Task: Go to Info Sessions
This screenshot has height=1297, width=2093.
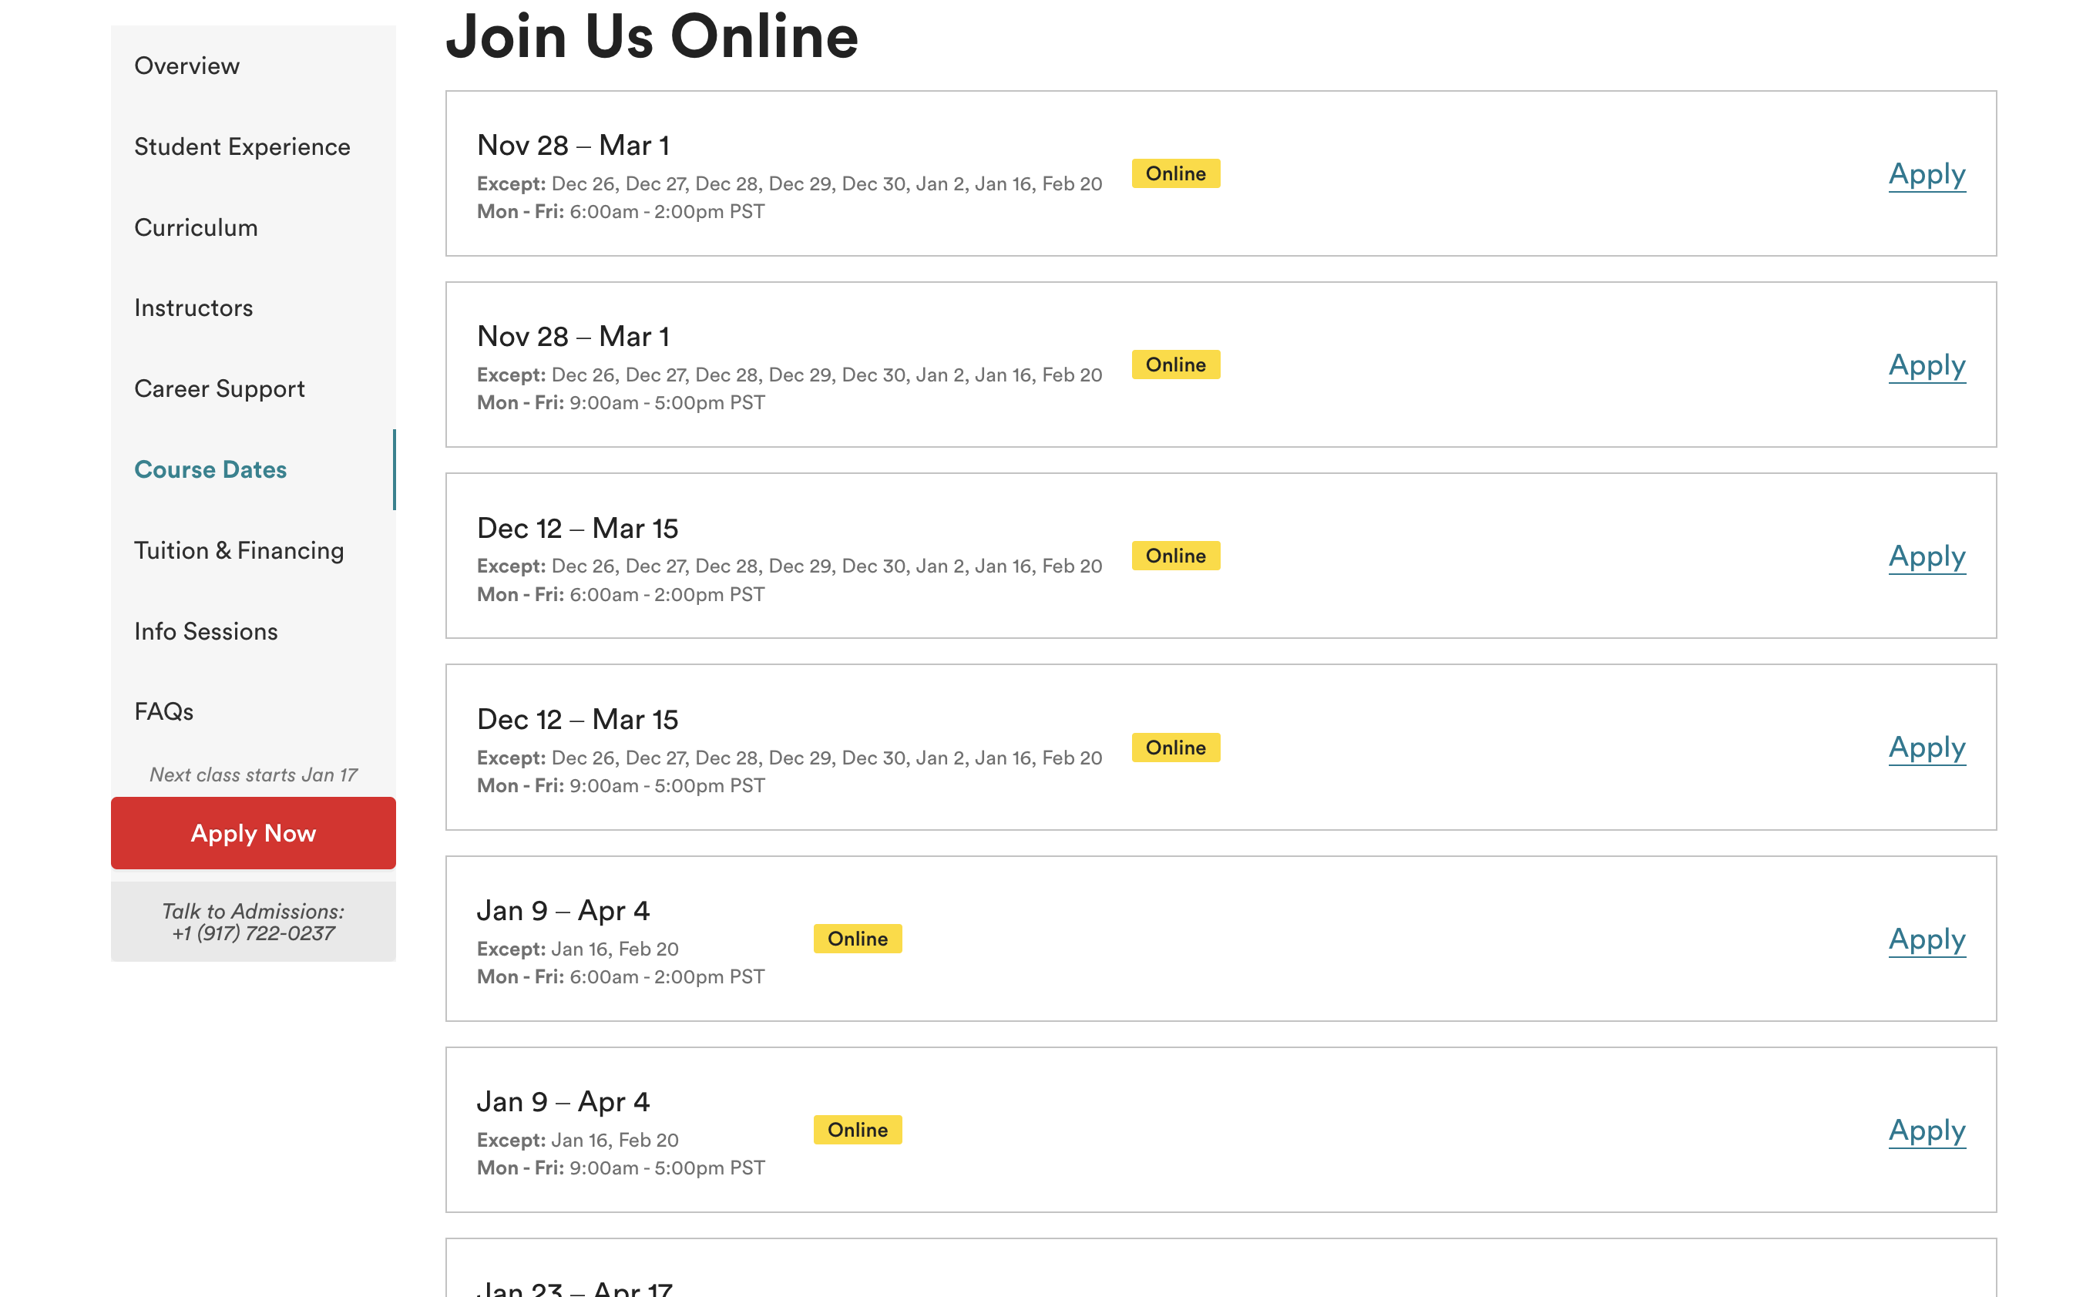Action: point(206,631)
